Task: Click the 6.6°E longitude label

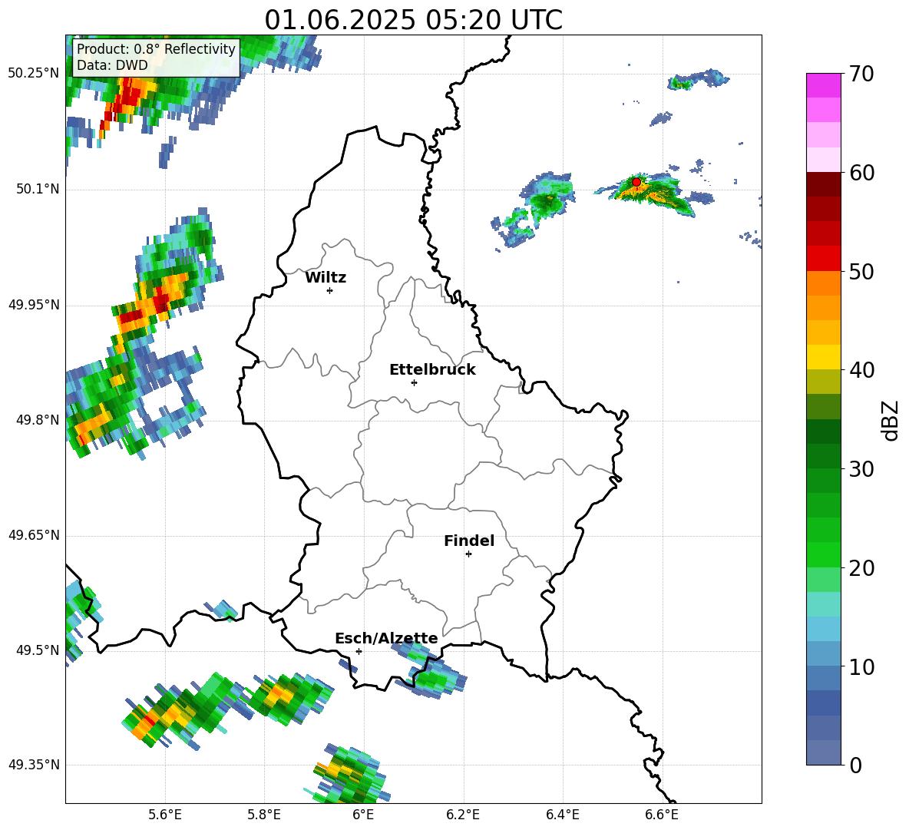Action: [662, 815]
